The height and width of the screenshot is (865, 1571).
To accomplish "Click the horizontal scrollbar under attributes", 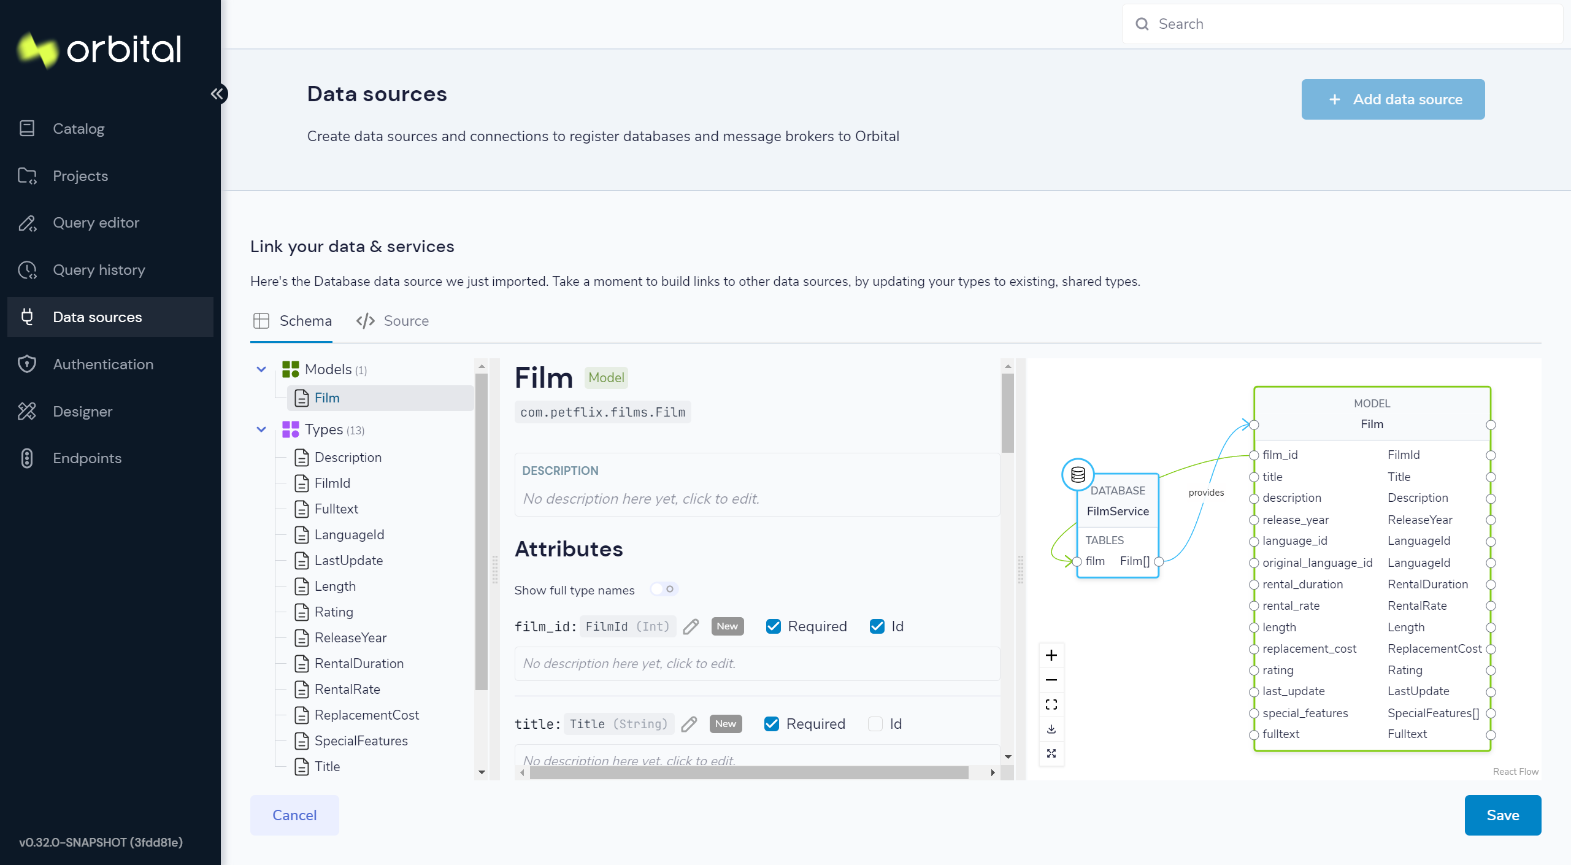I will coord(748,773).
